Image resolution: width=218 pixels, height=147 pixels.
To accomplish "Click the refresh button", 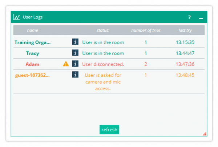I will pos(109,130).
